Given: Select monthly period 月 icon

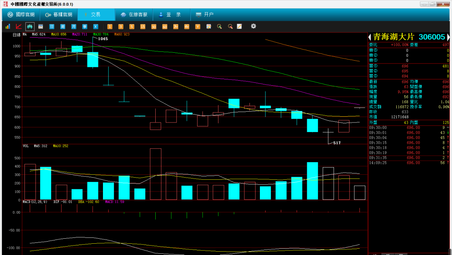Looking at the screenshot, I should pyautogui.click(x=74, y=26).
